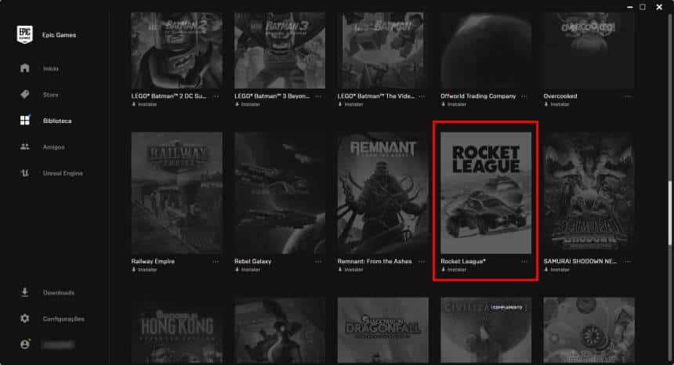The height and width of the screenshot is (365, 674).
Task: Click Instalar under LEGO Batman The Videogame
Action: coord(351,104)
